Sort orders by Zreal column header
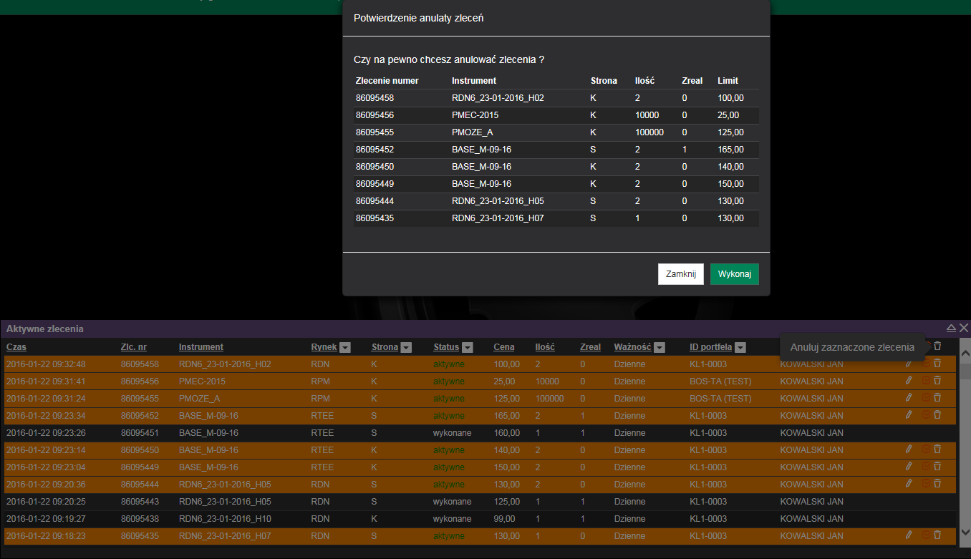 [590, 347]
